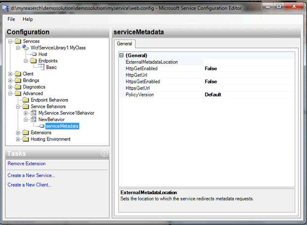Click Create a New Service link
The image size is (307, 225).
click(x=31, y=176)
